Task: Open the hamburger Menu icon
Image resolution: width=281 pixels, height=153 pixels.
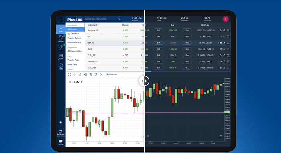Action: [61, 19]
